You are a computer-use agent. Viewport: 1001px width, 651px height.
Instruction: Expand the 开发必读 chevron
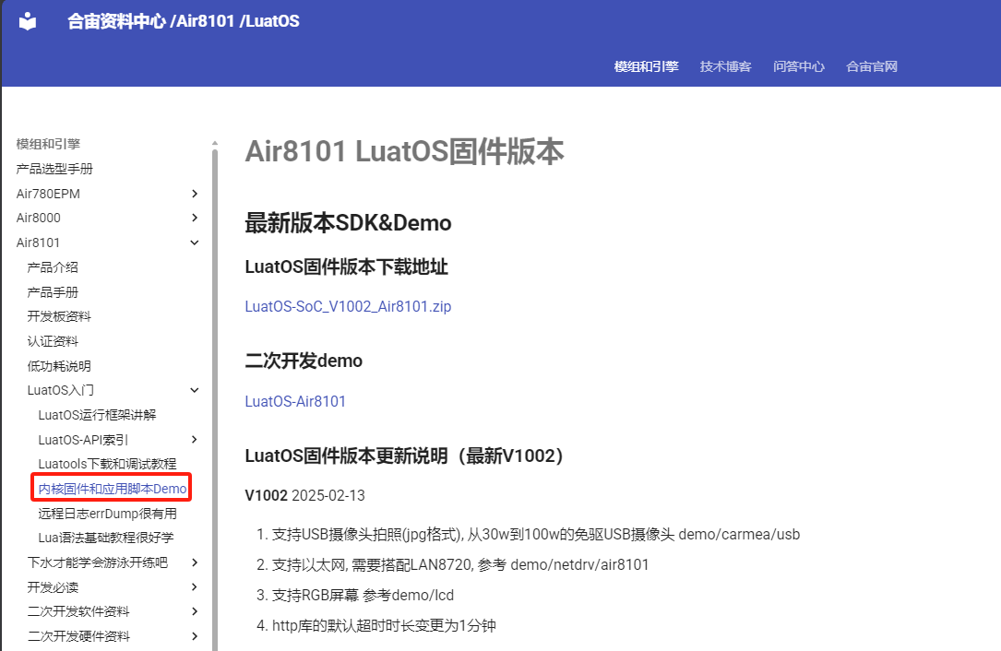tap(195, 586)
